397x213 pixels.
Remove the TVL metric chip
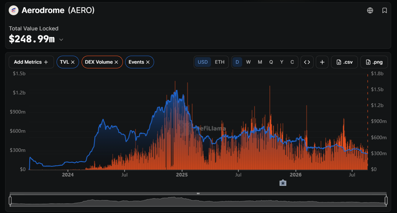click(x=73, y=62)
